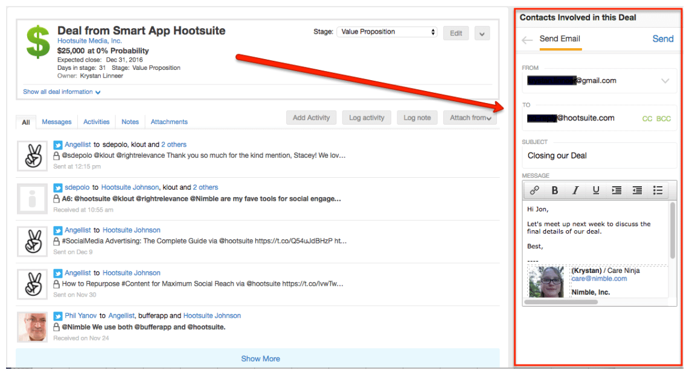Screen dimensions: 692x376
Task: Click the Send link to send email
Action: point(662,39)
